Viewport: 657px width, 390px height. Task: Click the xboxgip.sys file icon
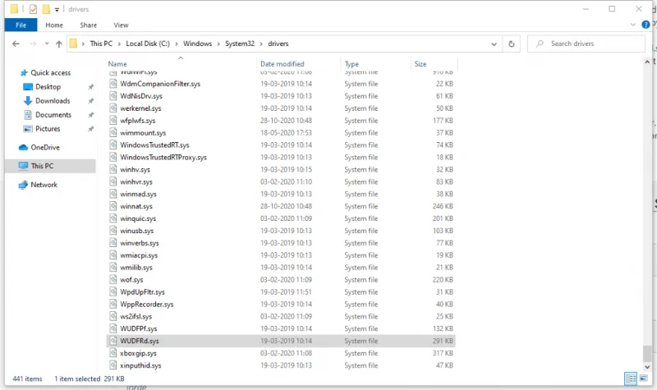(x=113, y=353)
